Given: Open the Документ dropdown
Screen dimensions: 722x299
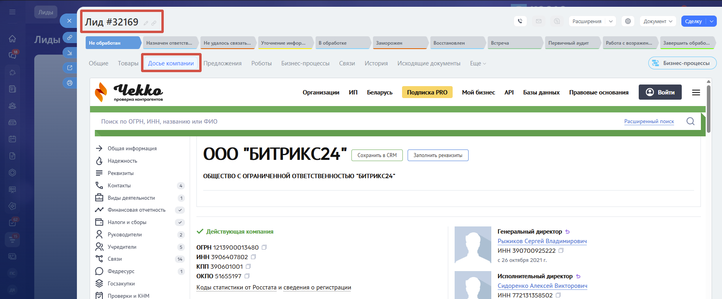Looking at the screenshot, I should [658, 21].
